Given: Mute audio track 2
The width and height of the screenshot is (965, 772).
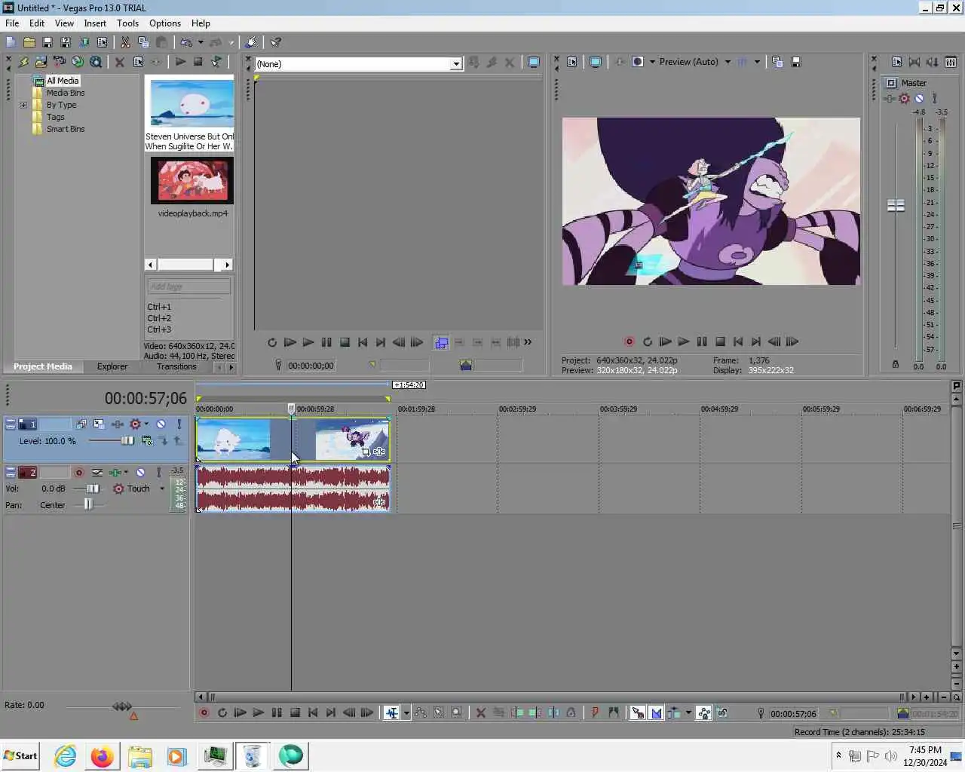Looking at the screenshot, I should [x=140, y=472].
